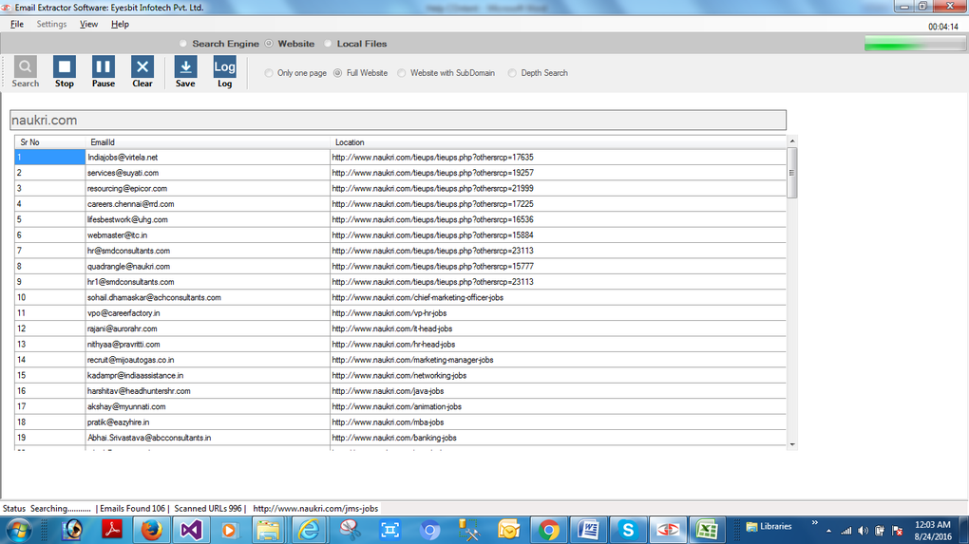Sort by Location column header
This screenshot has height=544, width=969.
pyautogui.click(x=558, y=142)
